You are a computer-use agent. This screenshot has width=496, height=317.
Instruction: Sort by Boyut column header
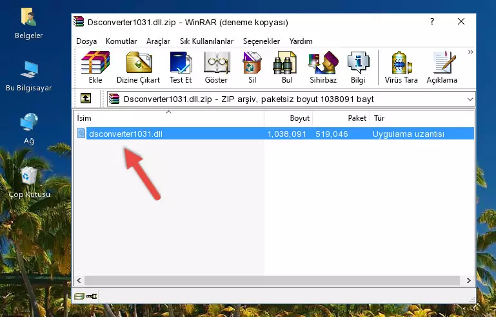pyautogui.click(x=288, y=118)
